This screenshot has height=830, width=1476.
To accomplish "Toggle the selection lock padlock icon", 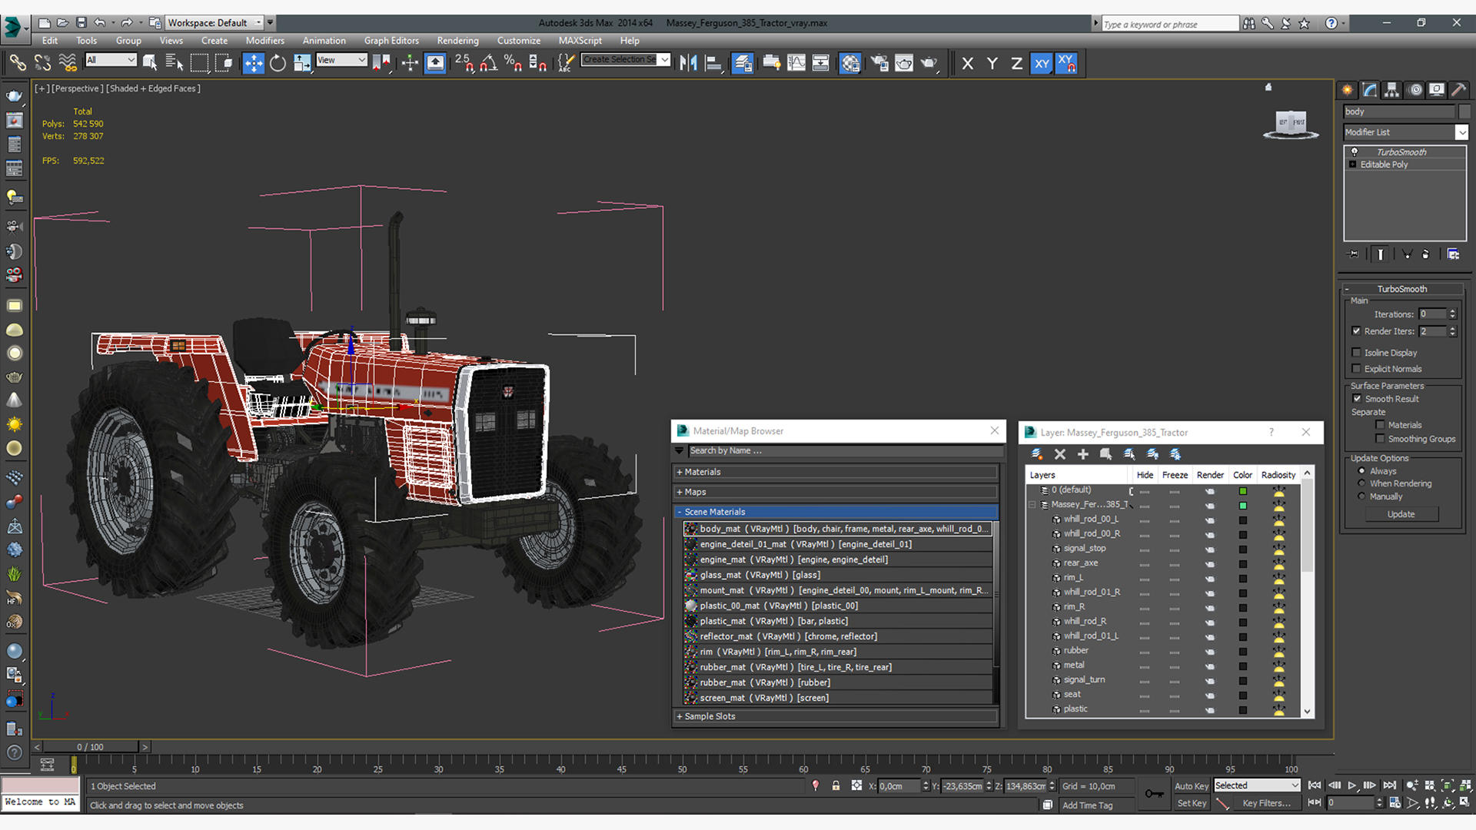I will 836,785.
